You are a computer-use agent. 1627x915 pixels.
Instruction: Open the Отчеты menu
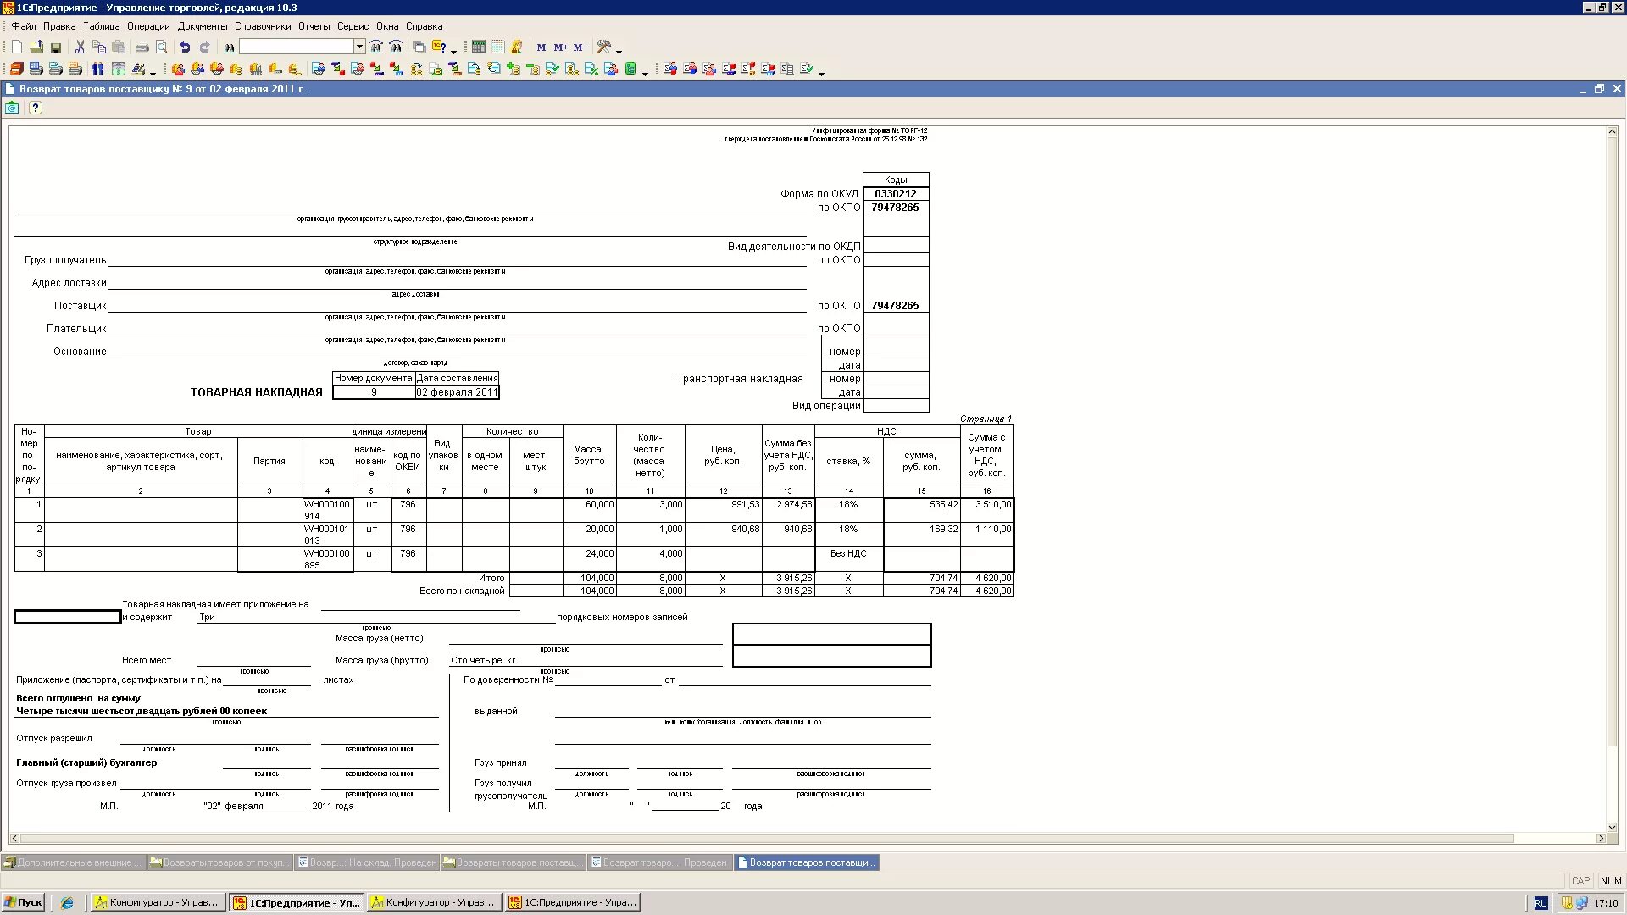point(314,26)
